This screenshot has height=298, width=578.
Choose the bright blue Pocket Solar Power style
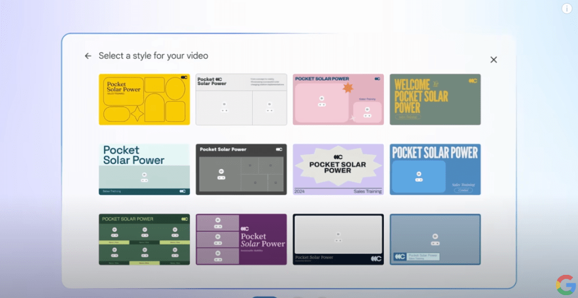(435, 169)
